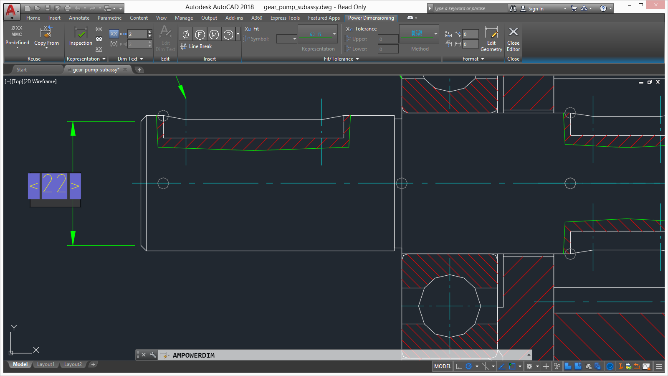
Task: Click the precision value input field
Action: (137, 34)
